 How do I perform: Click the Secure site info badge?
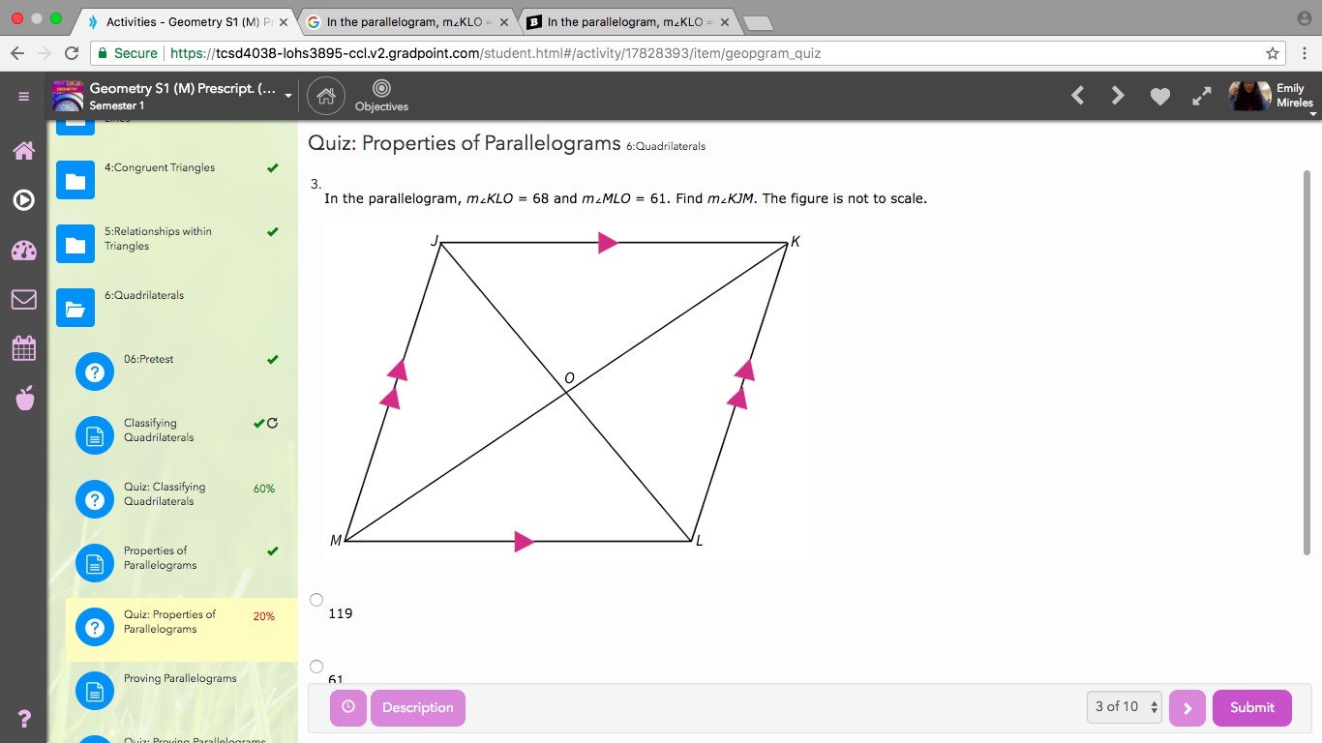tap(127, 53)
